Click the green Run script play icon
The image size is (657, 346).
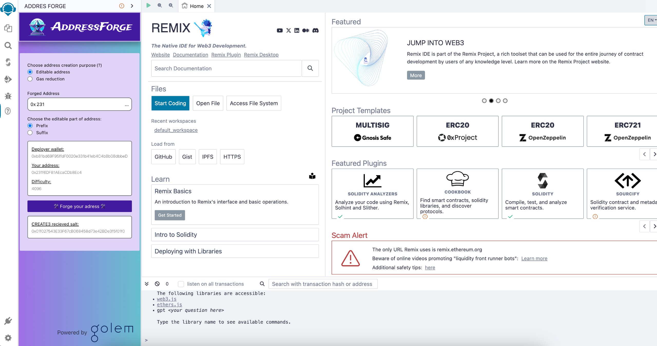[148, 5]
